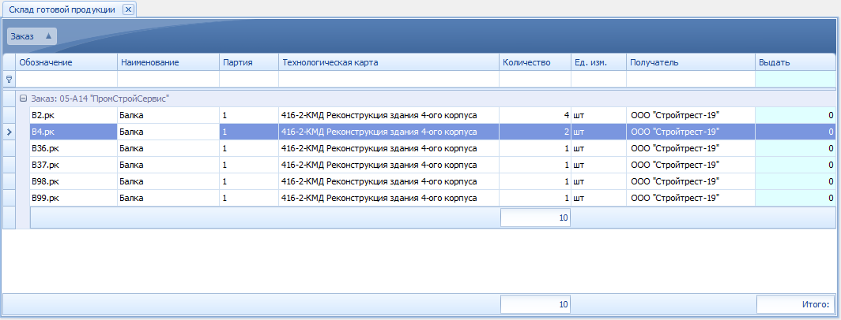This screenshot has width=841, height=320.
Task: Select the B4.рк designation cell
Action: 74,132
